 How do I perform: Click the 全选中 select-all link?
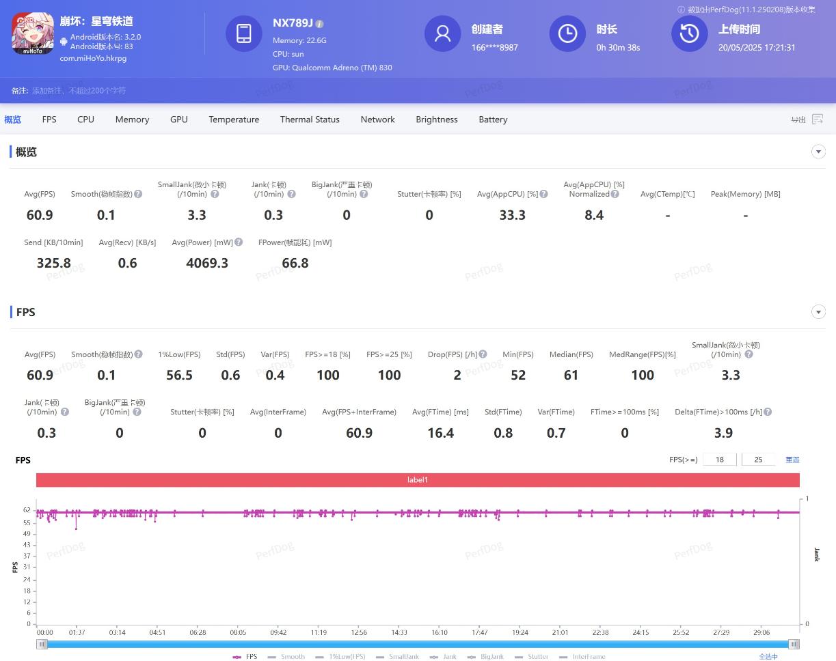(x=768, y=657)
